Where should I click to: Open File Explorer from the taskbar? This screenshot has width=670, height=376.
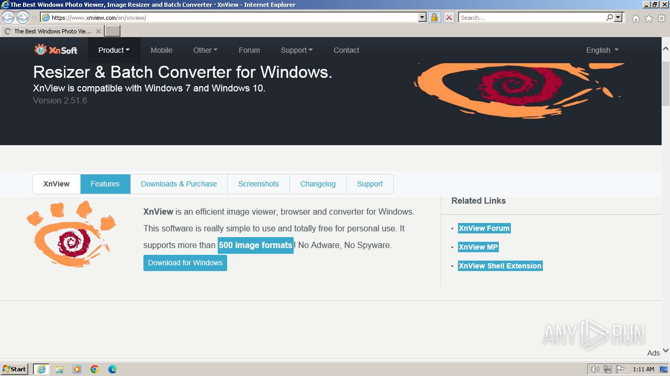click(x=59, y=369)
